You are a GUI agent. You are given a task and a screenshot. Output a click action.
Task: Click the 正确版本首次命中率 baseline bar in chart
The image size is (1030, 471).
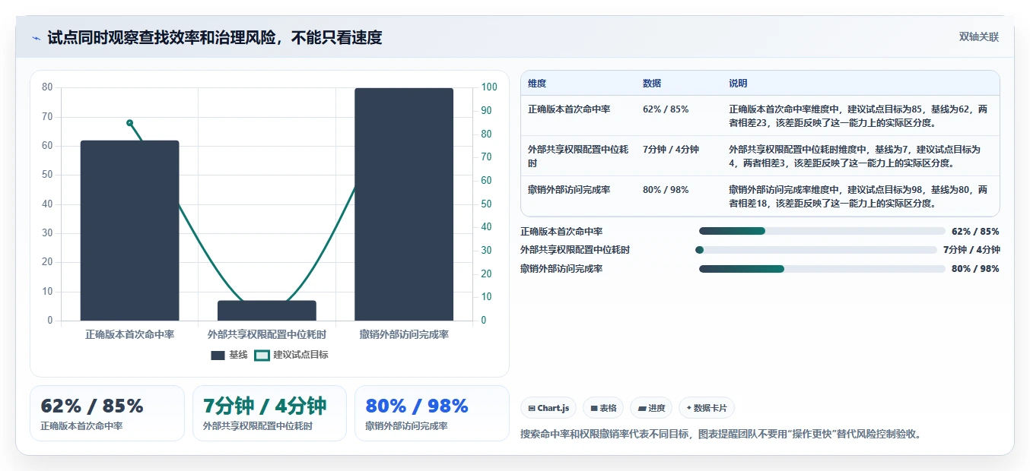point(130,230)
